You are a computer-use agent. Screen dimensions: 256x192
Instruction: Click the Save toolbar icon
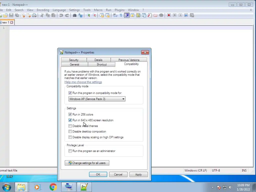point(11,15)
